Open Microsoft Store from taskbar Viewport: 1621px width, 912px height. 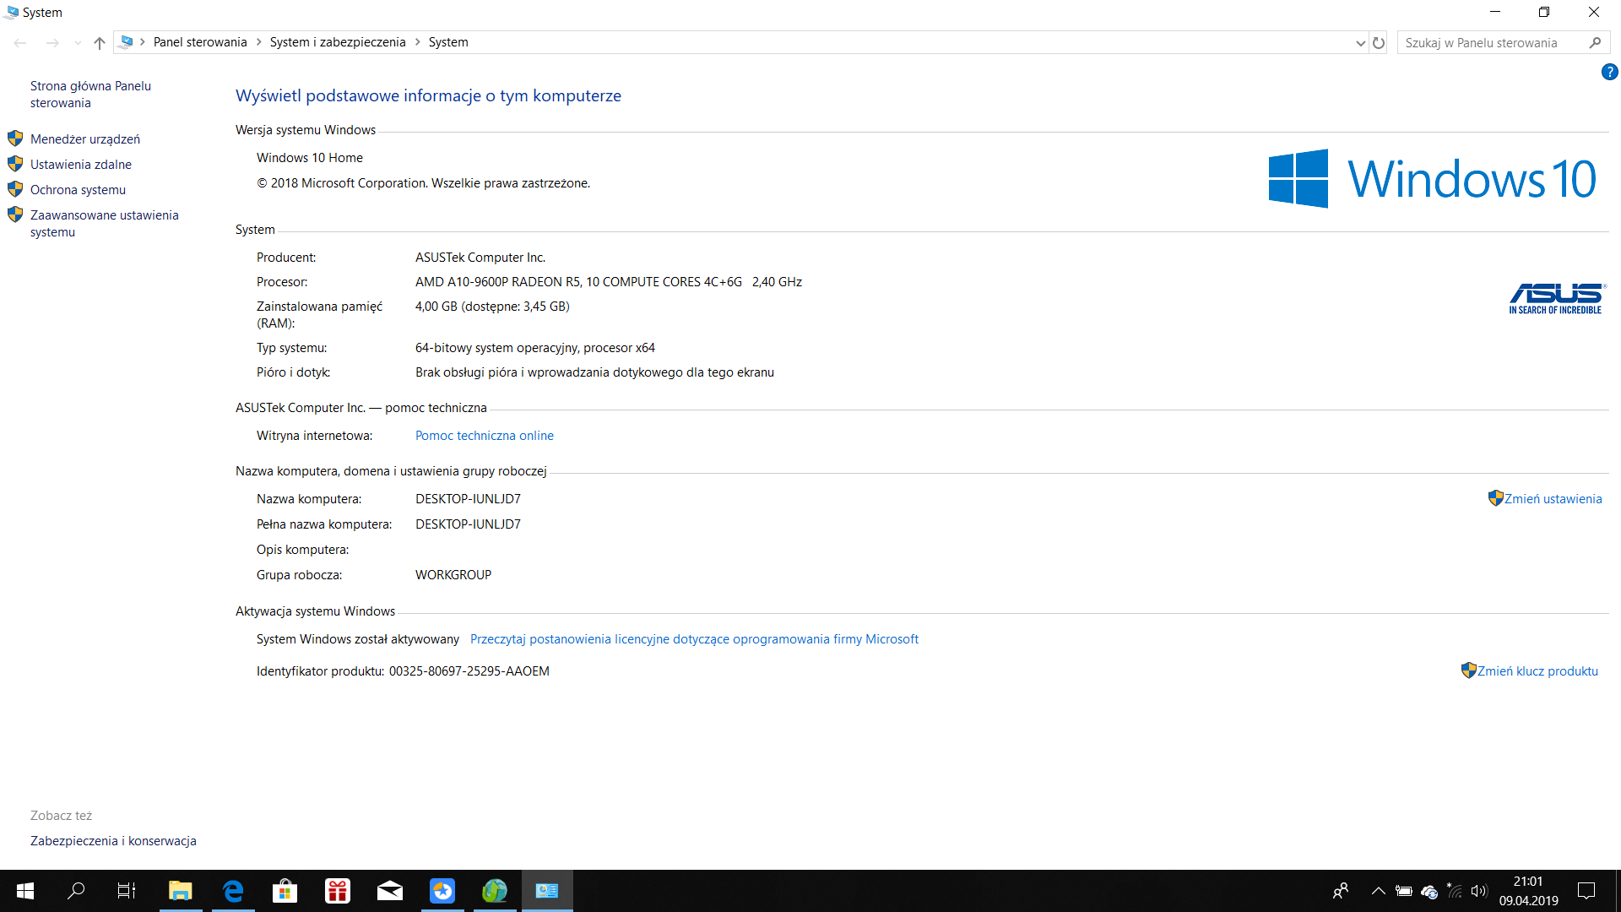pos(285,891)
